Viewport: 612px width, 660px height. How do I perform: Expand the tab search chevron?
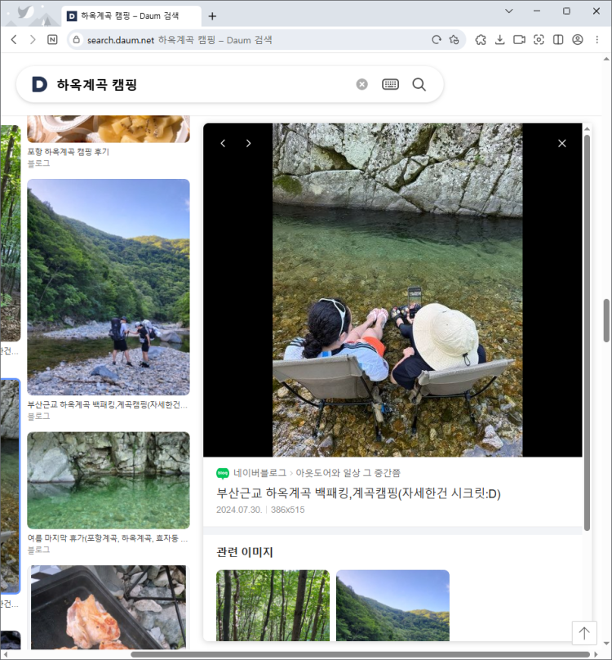509,11
